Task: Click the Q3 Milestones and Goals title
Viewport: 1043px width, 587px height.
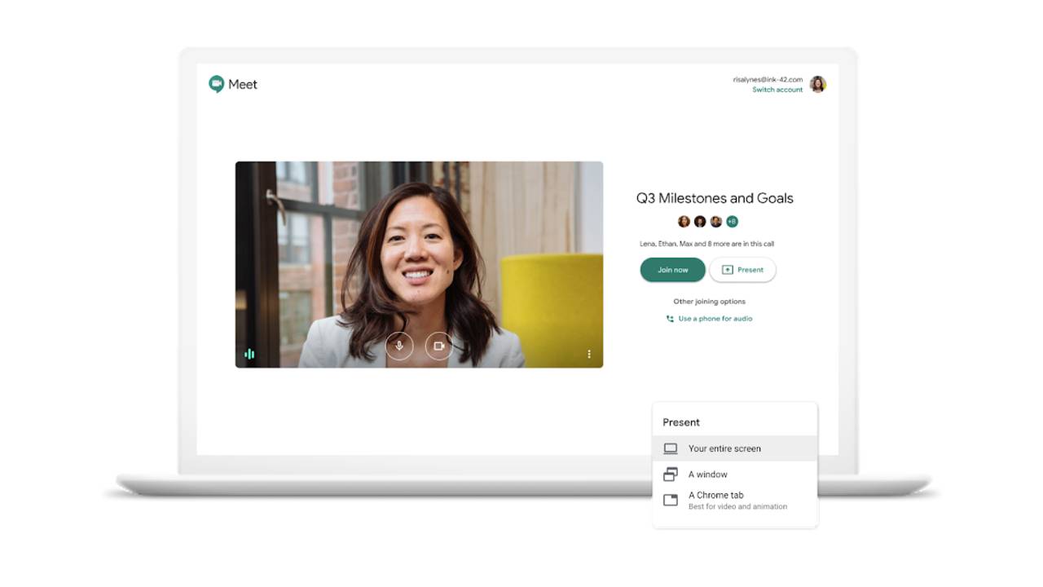Action: [x=715, y=198]
